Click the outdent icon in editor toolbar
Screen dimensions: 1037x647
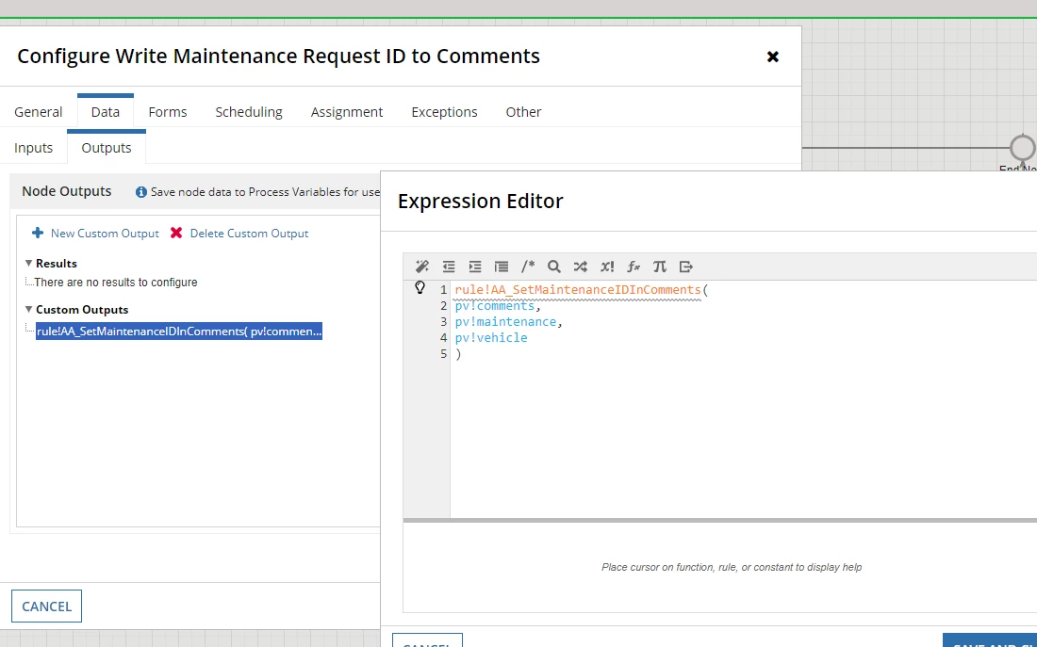(449, 267)
